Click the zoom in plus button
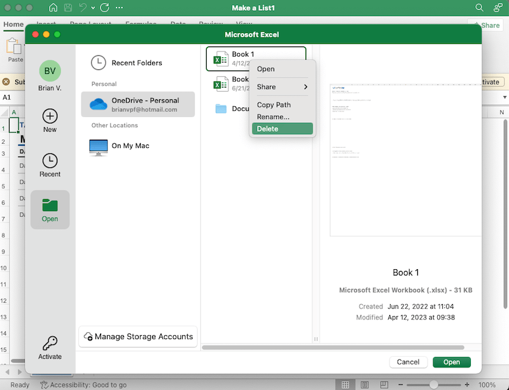 pos(467,385)
